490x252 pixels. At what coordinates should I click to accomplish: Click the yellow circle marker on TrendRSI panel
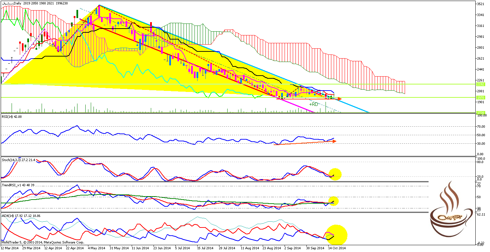point(333,201)
